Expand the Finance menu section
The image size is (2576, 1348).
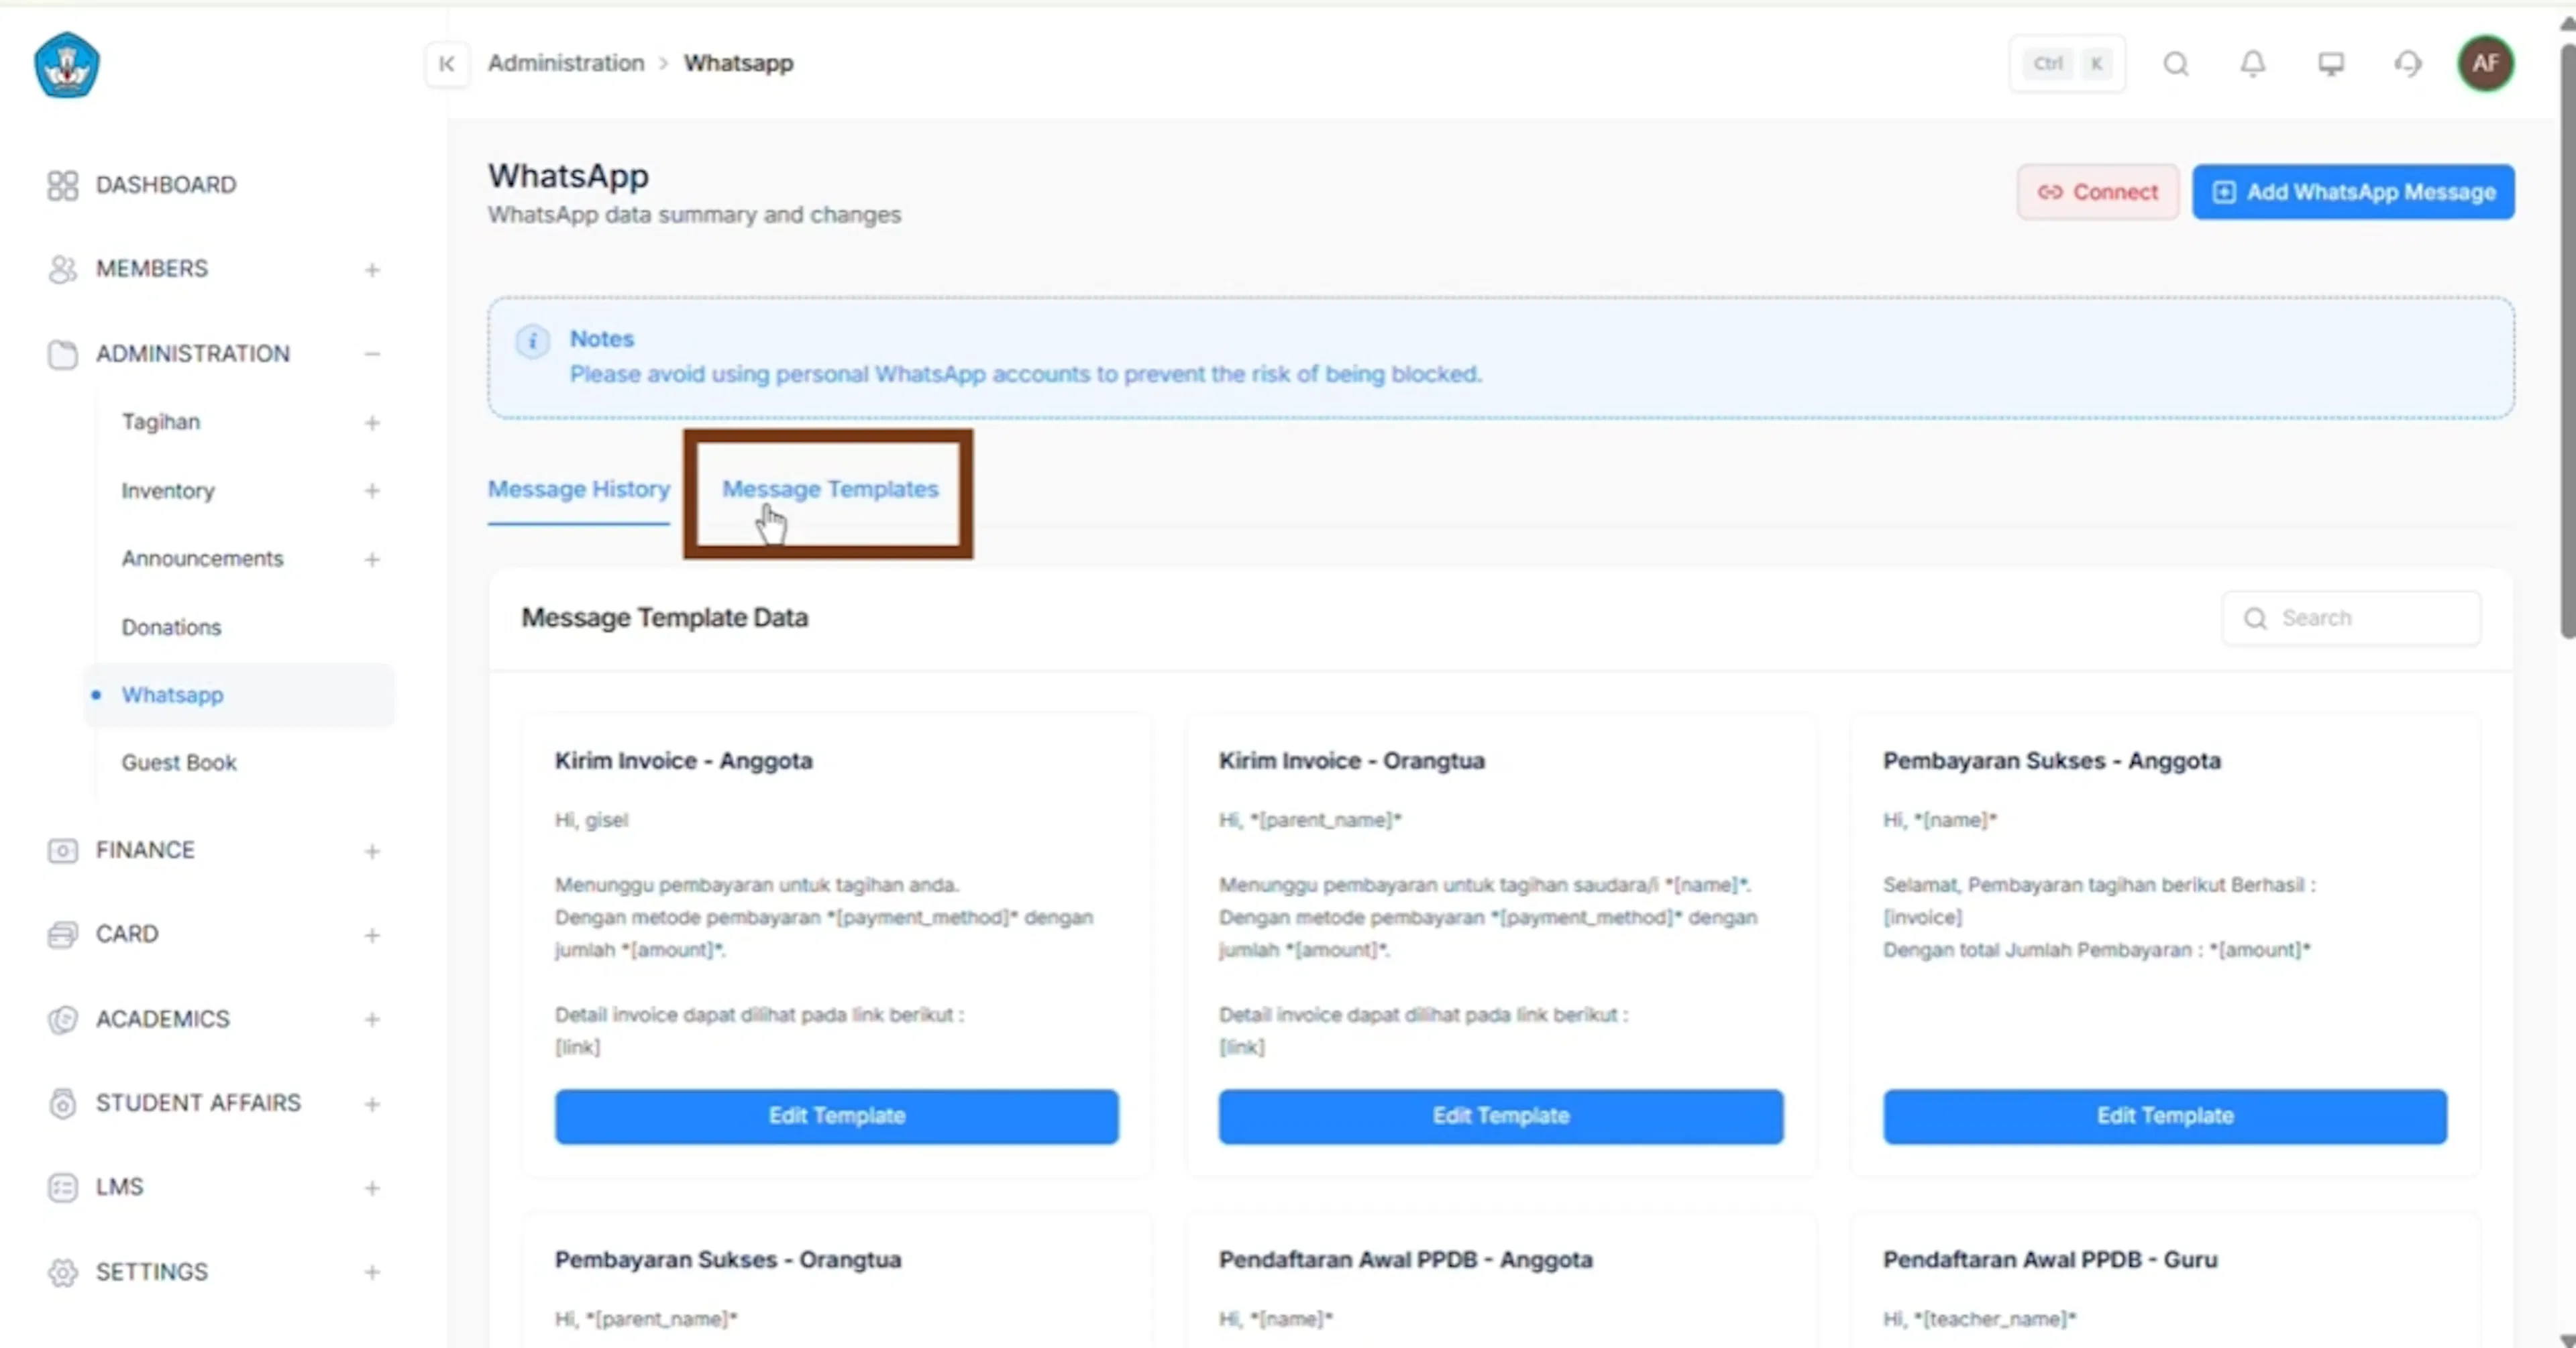click(372, 851)
